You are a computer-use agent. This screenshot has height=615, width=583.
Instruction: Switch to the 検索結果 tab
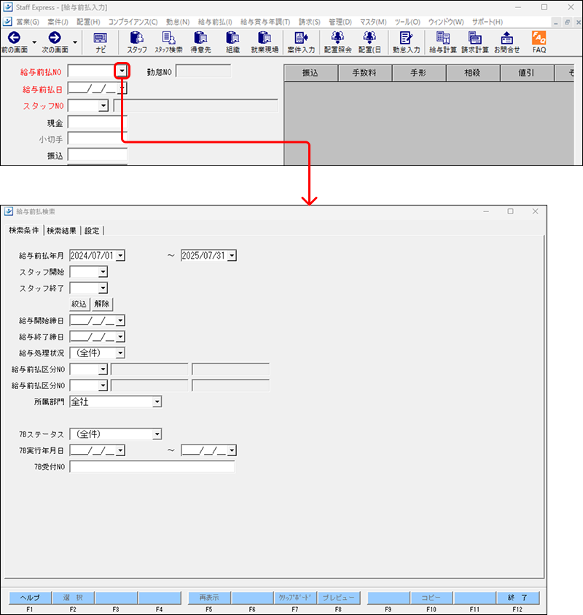[62, 230]
